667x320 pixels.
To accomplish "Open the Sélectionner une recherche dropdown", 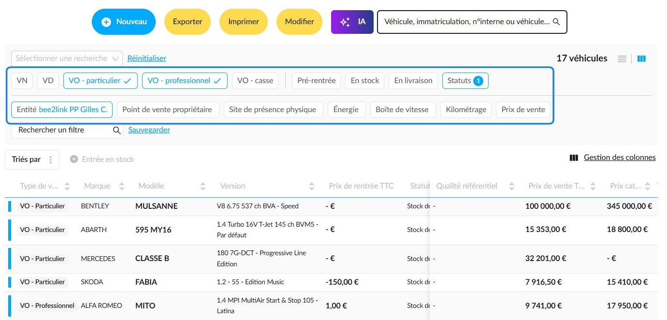I will pos(67,58).
